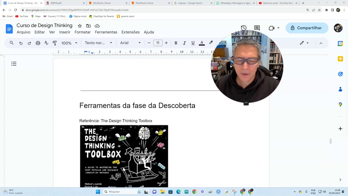348x196 pixels.
Task: Star the Curso de Design Thinking document
Action: click(80, 26)
